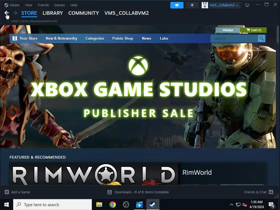Open the Steam menu
The image size is (280, 210).
tap(14, 5)
